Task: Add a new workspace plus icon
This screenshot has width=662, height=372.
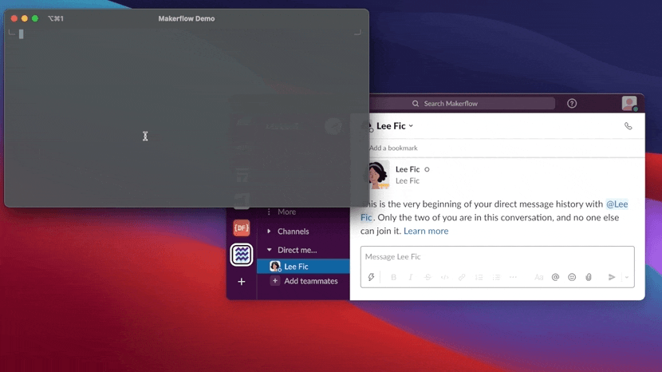Action: 242,282
